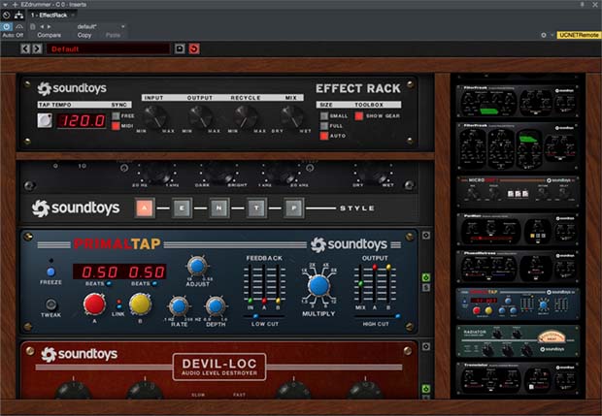602x416 pixels.
Task: Click the red undo/reset icon
Action: pyautogui.click(x=194, y=48)
